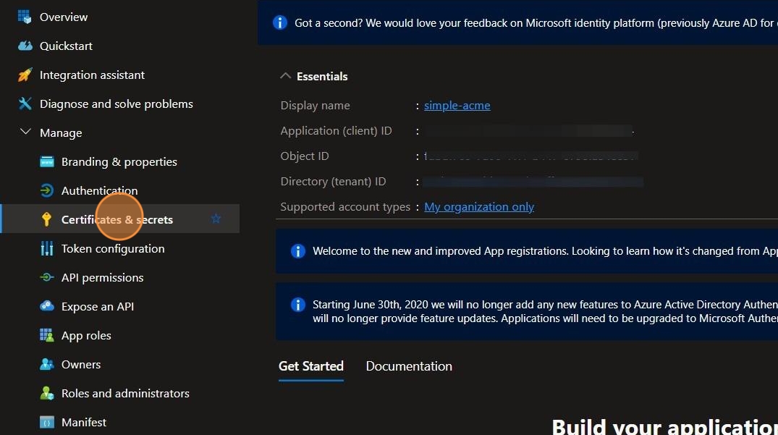Viewport: 778px width, 435px height.
Task: Open the Overview page
Action: 64,17
